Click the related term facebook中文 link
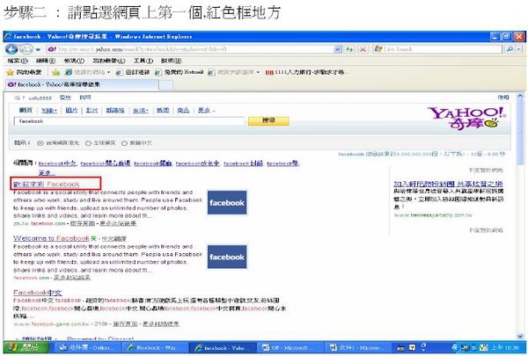The height and width of the screenshot is (356, 528). [57, 163]
